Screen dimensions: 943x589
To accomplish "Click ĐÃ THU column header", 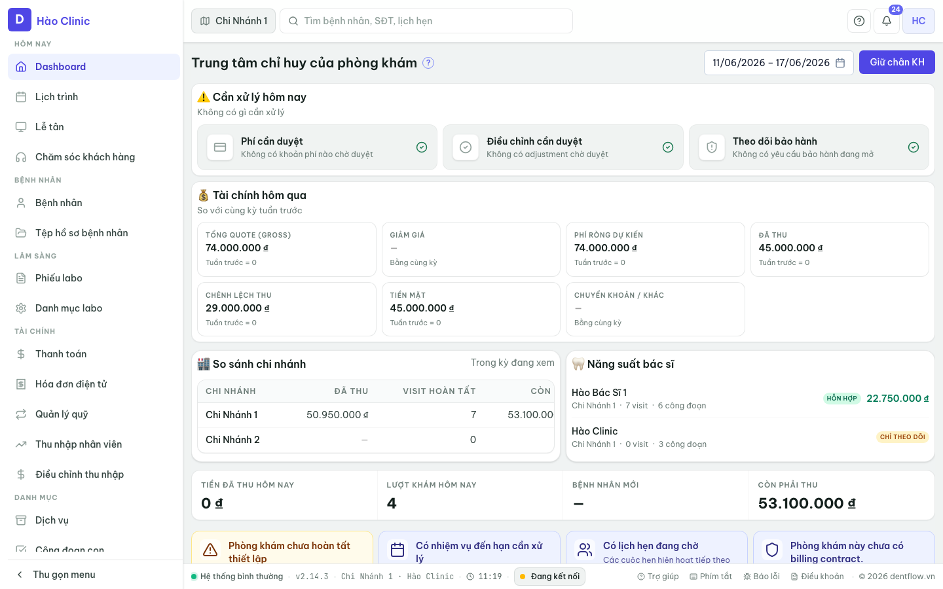I will (x=351, y=391).
